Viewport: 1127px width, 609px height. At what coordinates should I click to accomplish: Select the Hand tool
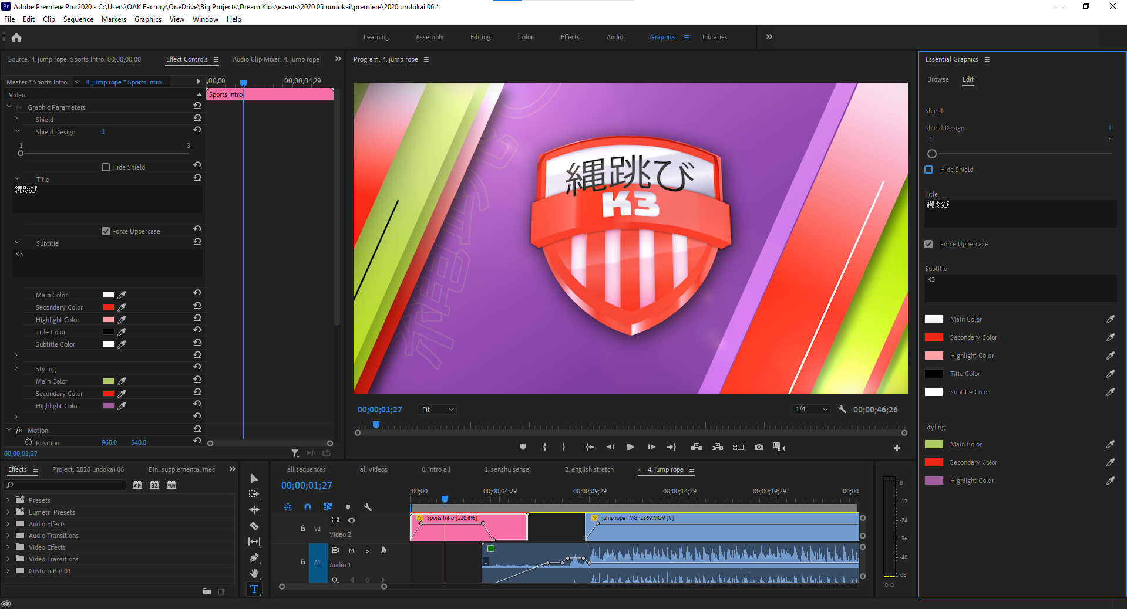254,573
